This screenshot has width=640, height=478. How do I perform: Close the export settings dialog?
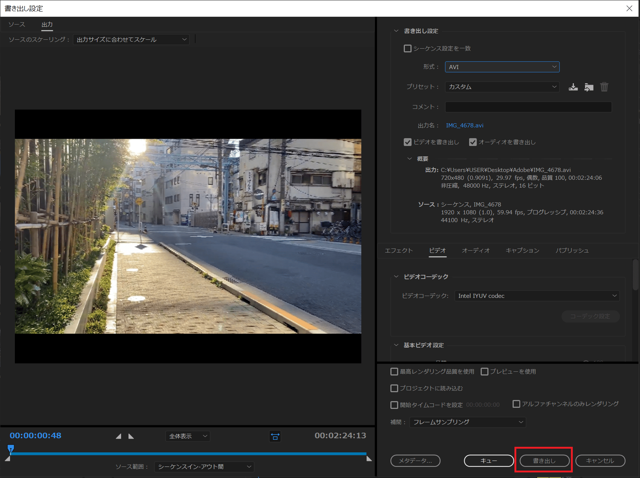coord(629,8)
